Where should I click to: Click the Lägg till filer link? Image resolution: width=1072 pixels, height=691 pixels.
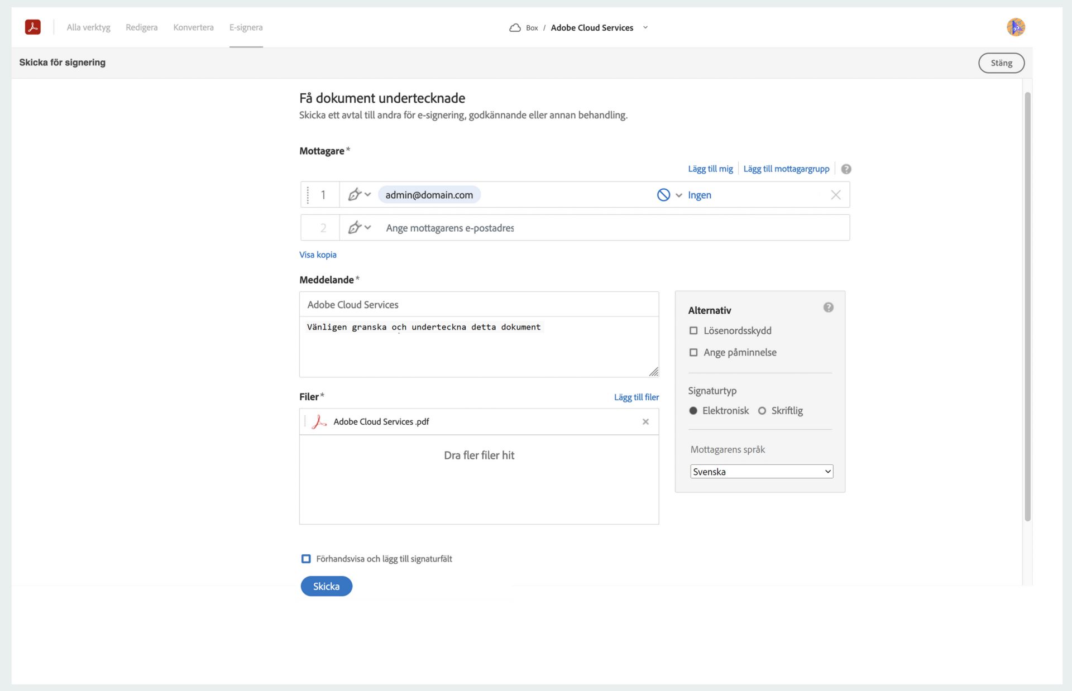pos(636,397)
